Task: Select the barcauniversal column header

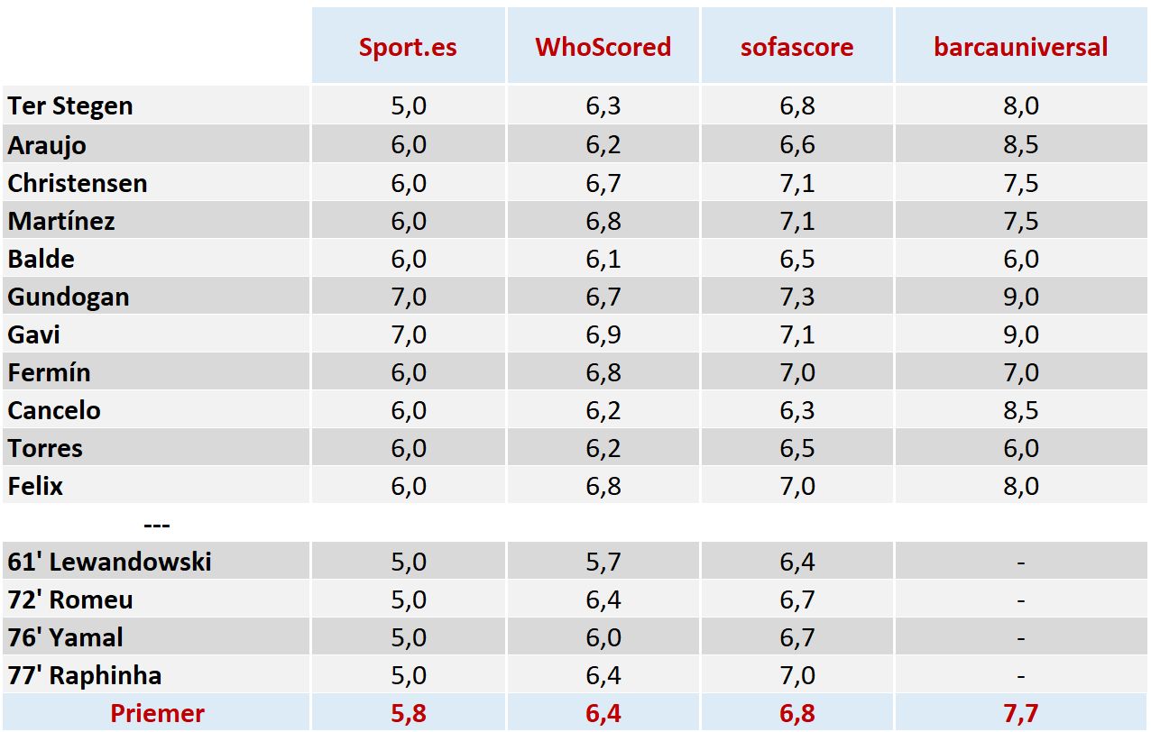Action: tap(1020, 47)
